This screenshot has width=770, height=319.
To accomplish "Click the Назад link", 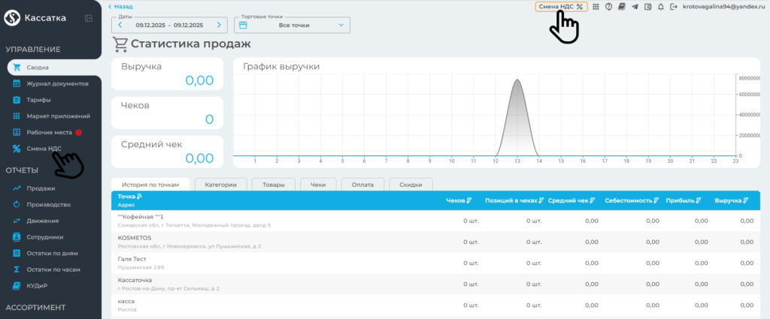I will [x=120, y=7].
